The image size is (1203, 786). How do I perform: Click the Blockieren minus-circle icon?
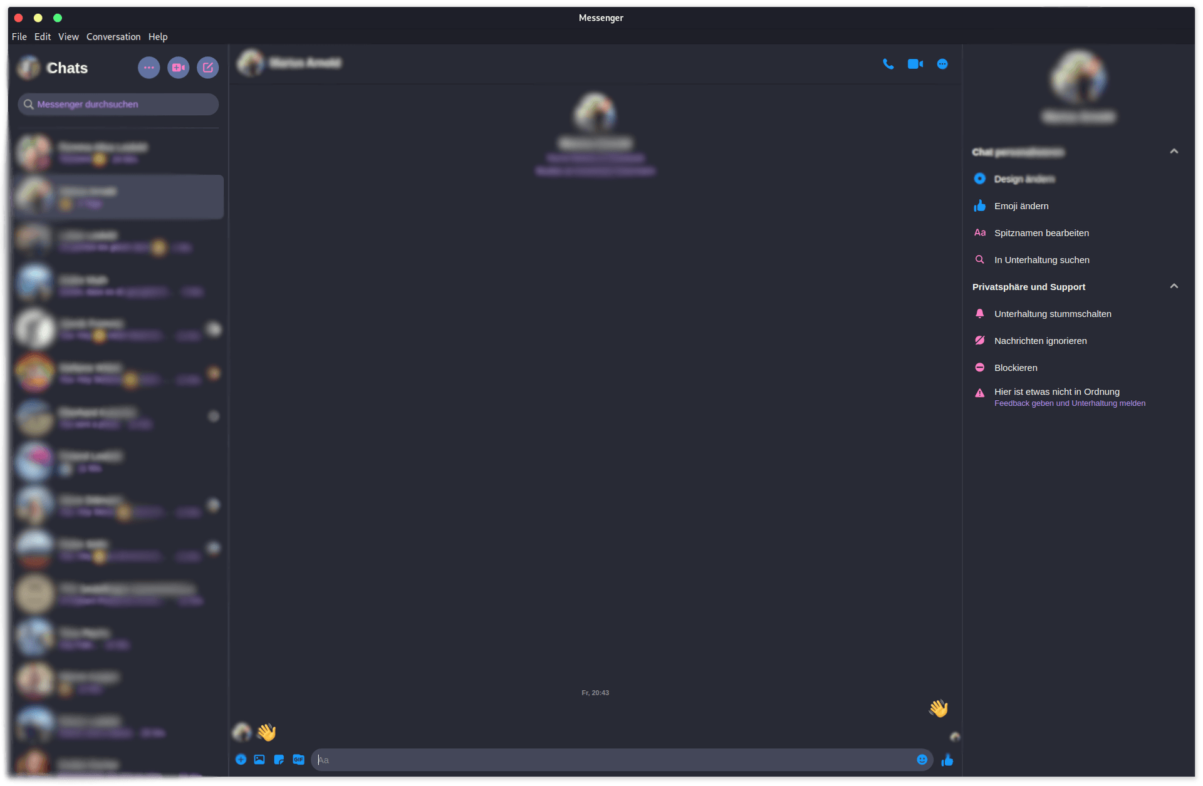point(980,368)
